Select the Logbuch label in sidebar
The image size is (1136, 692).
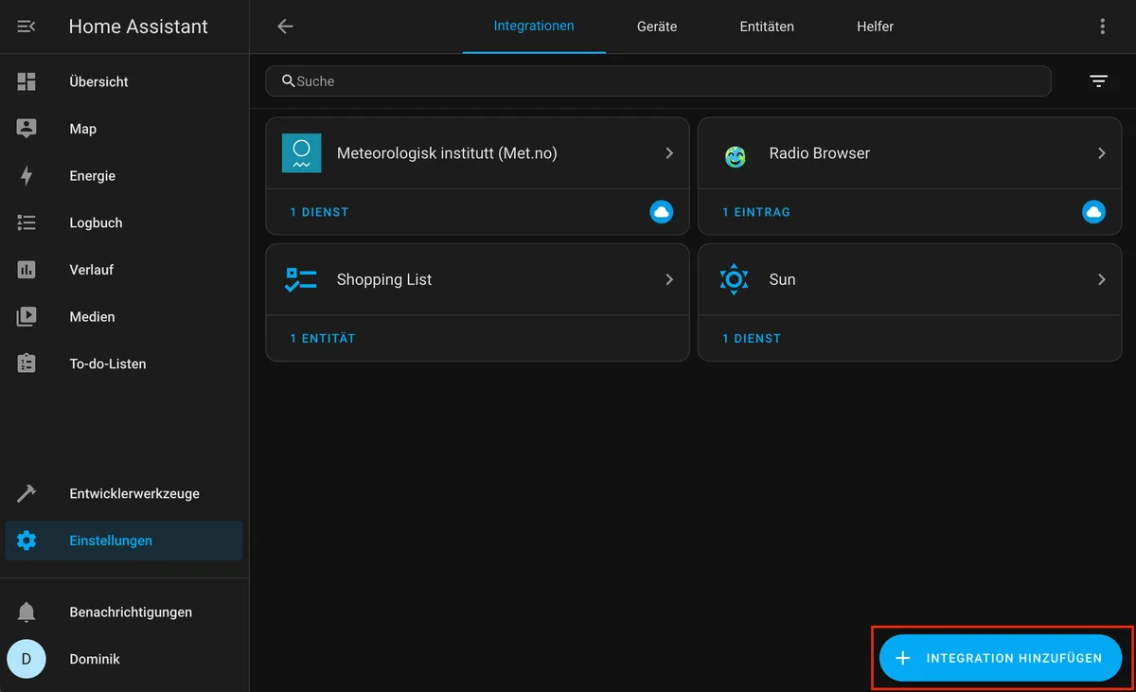tap(96, 223)
